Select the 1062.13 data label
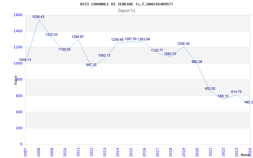253x158 pixels. [x=104, y=55]
